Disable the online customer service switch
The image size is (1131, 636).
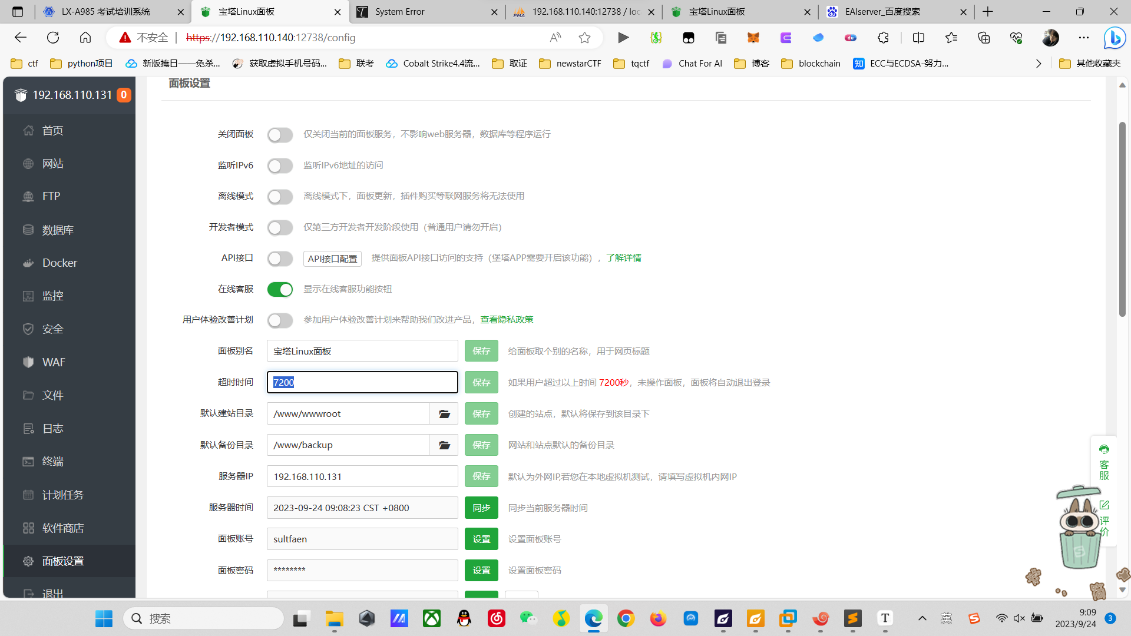point(280,289)
